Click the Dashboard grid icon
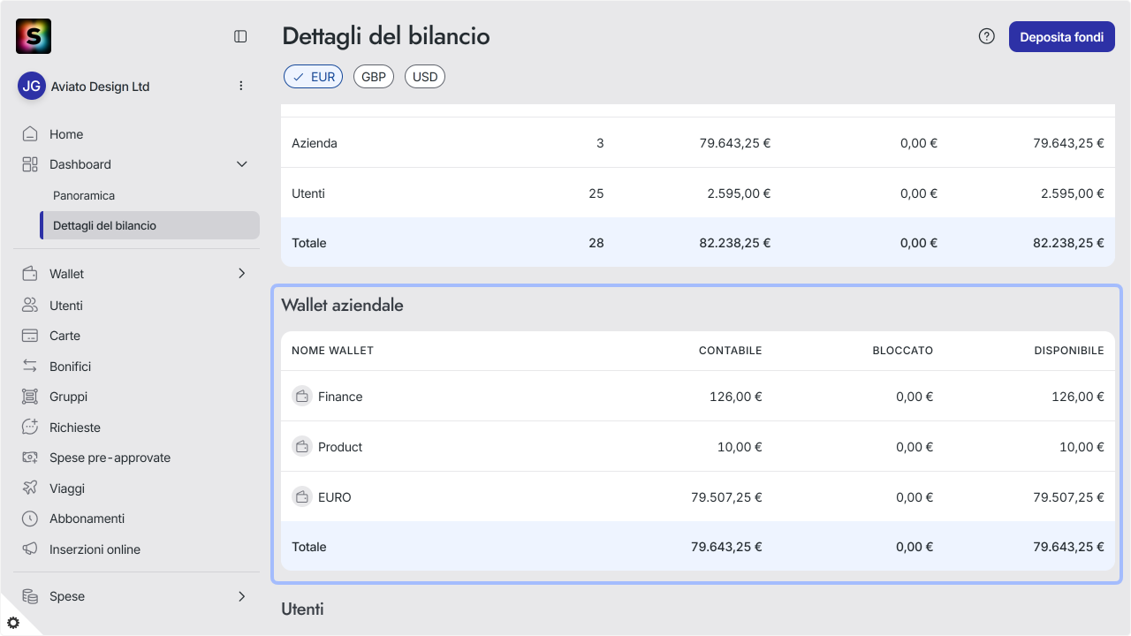Image resolution: width=1131 pixels, height=636 pixels. (30, 164)
